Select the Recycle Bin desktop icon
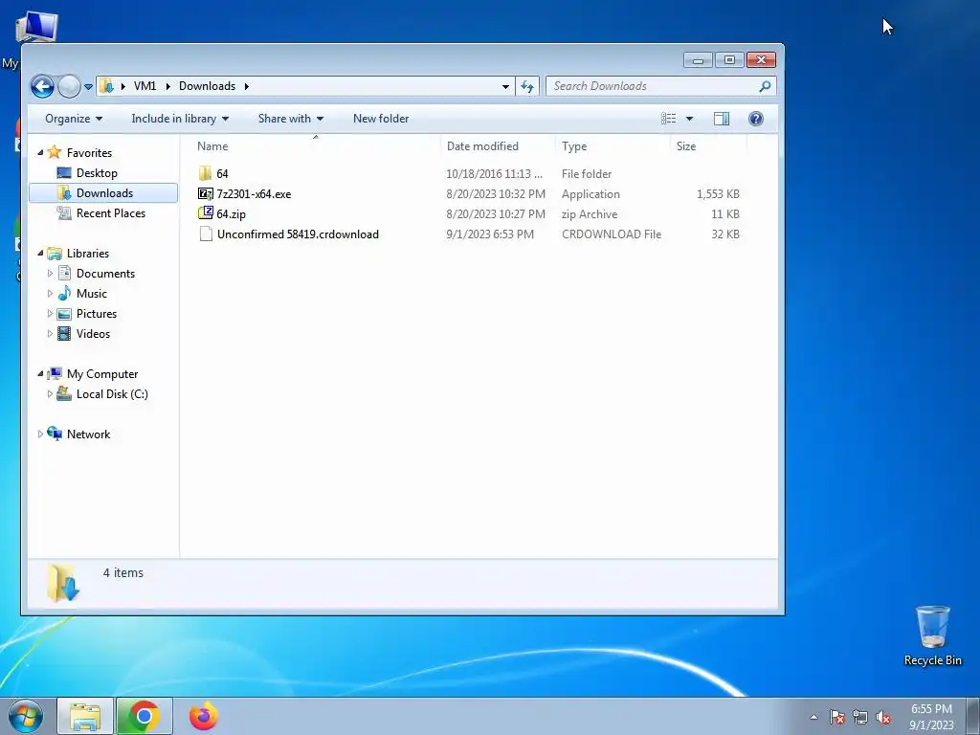The image size is (980, 735). (x=932, y=635)
